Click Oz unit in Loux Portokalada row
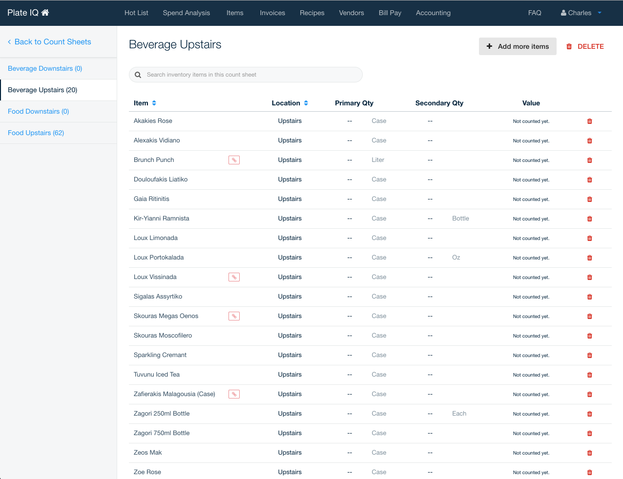 coord(456,258)
